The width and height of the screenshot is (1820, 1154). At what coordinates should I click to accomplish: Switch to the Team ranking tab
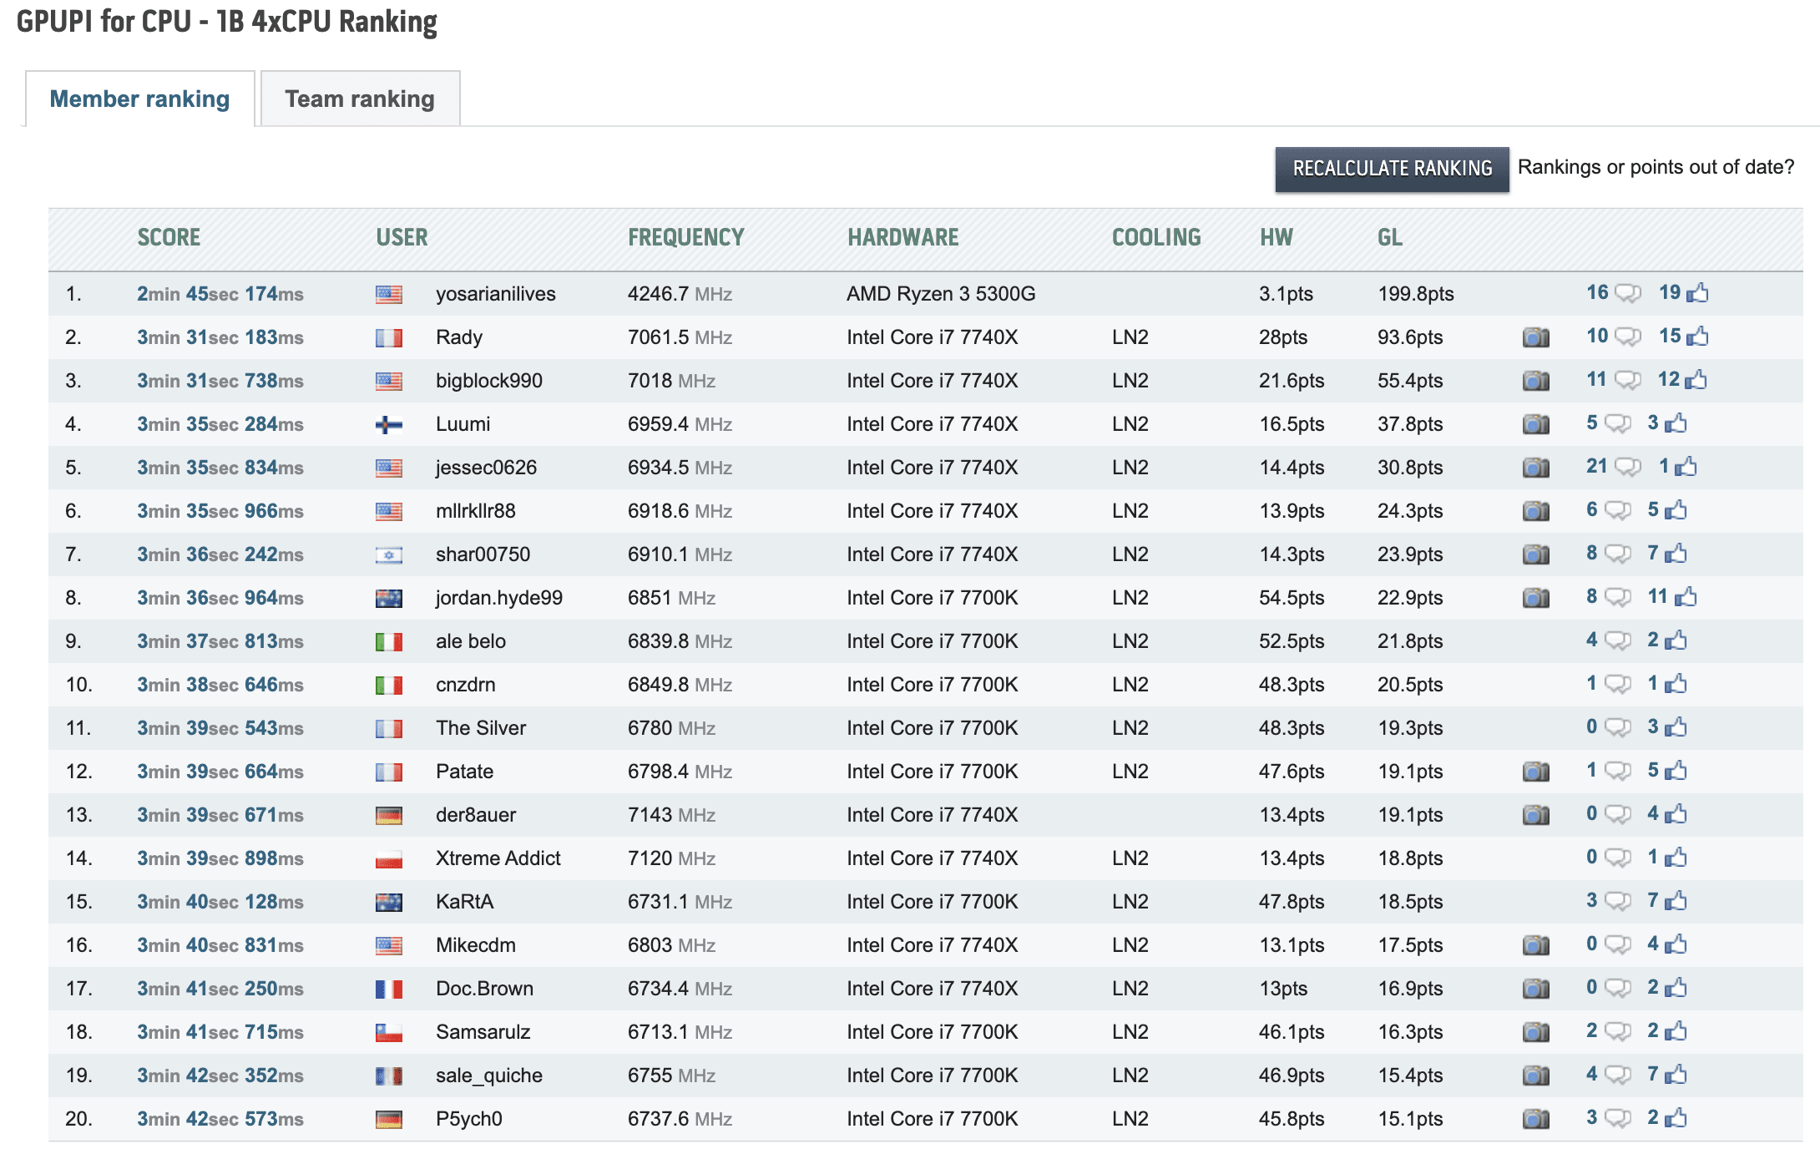[x=360, y=99]
